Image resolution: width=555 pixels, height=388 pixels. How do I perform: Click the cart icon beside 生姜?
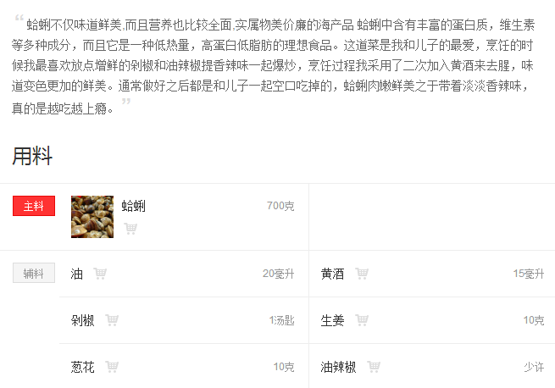tap(362, 320)
